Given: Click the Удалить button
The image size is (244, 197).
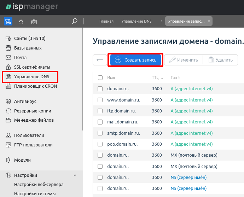Looking at the screenshot, I should [221, 60].
